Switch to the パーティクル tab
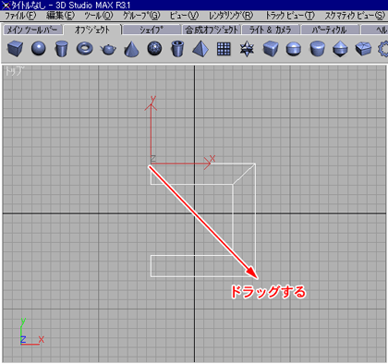The image size is (388, 364). pos(330,30)
